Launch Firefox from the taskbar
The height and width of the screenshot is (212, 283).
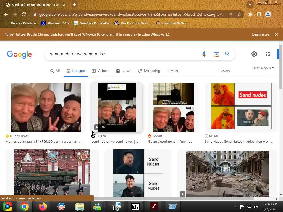[43, 206]
